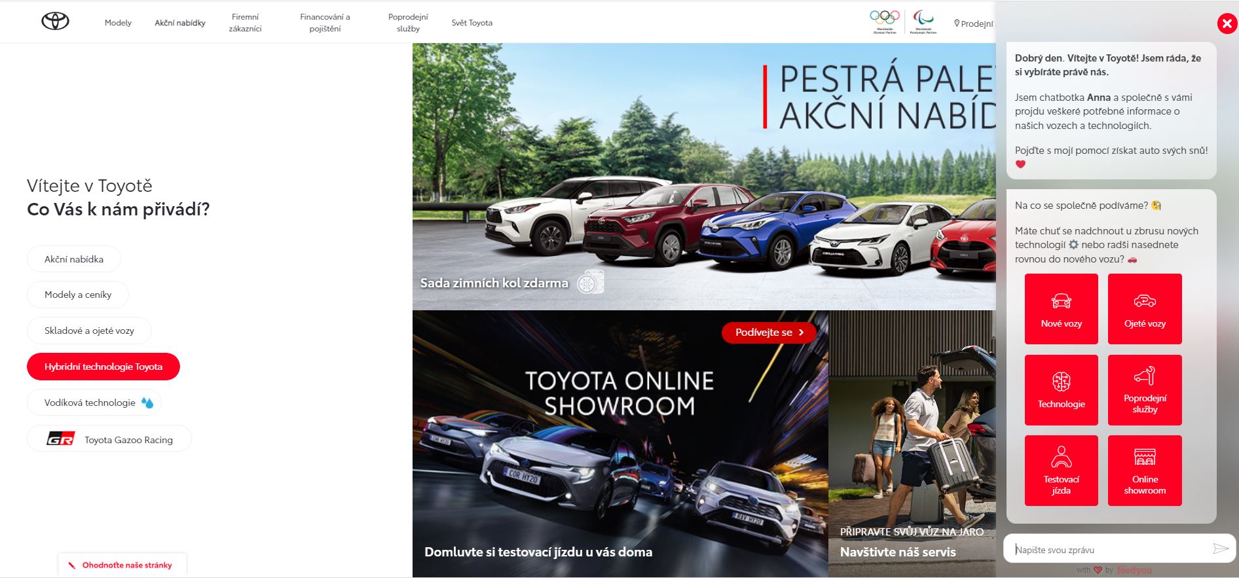Type in the Napište svou zprávu field
Screen dimensions: 1239x578
click(x=1107, y=549)
